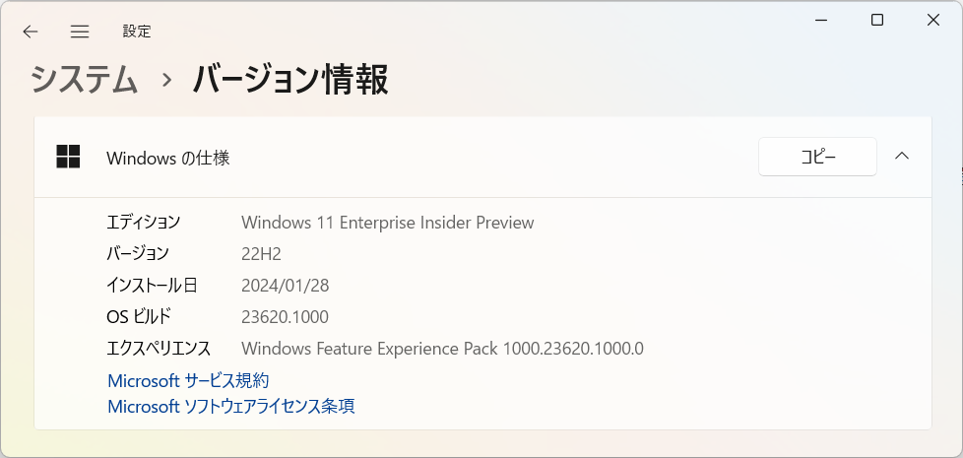Navigate to システム in breadcrumb

pos(84,80)
